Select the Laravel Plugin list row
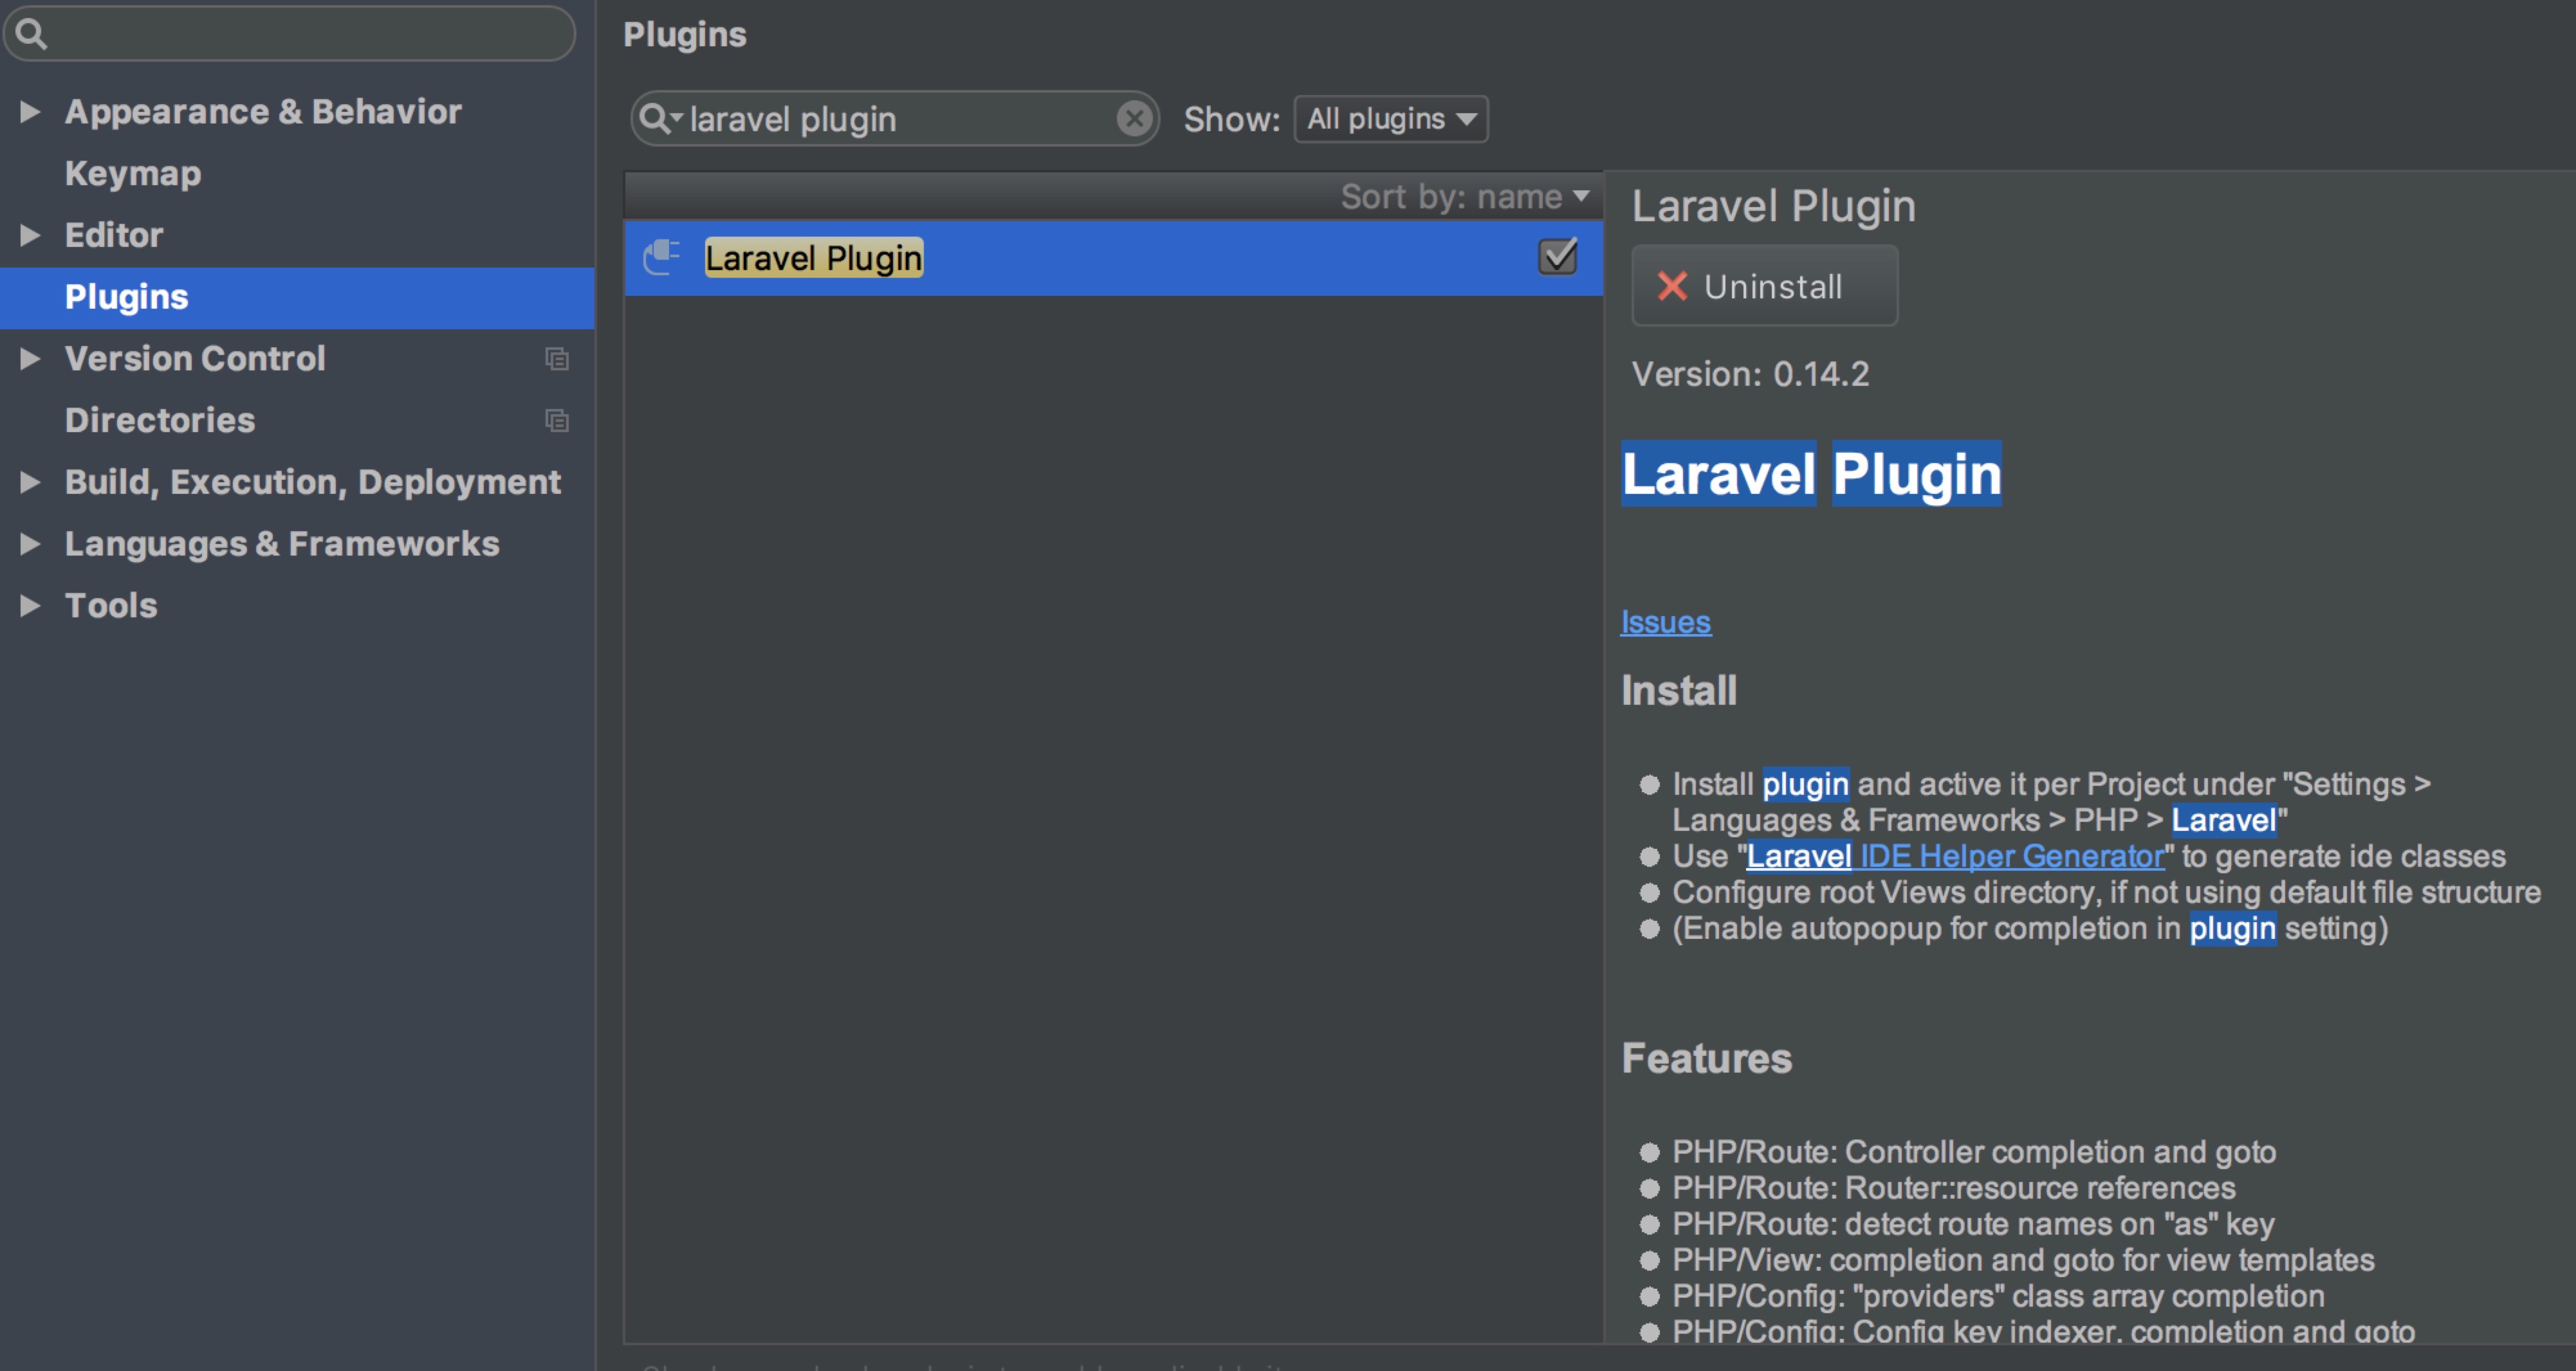Viewport: 2576px width, 1371px height. [1113, 258]
